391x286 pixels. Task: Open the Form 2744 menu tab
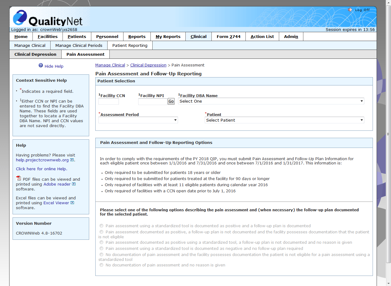click(228, 36)
